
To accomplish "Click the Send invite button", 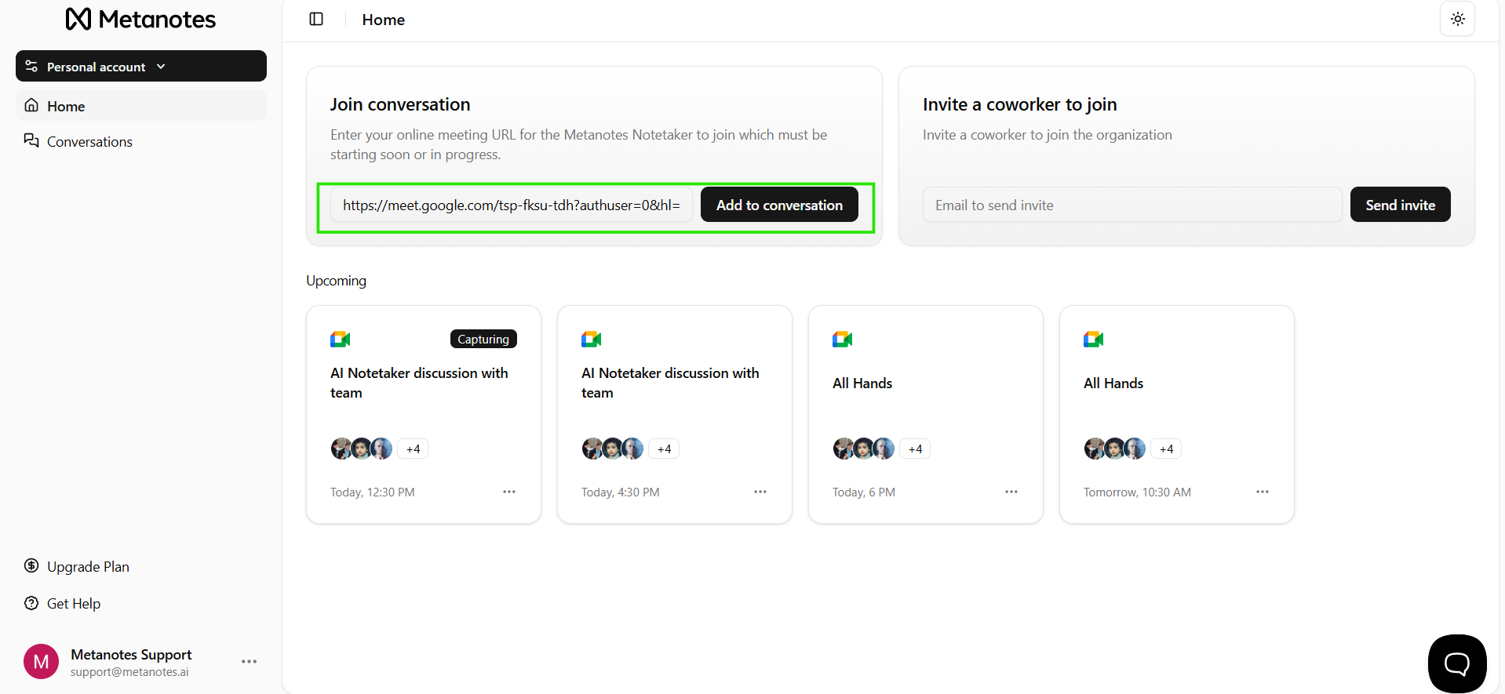I will (1400, 205).
